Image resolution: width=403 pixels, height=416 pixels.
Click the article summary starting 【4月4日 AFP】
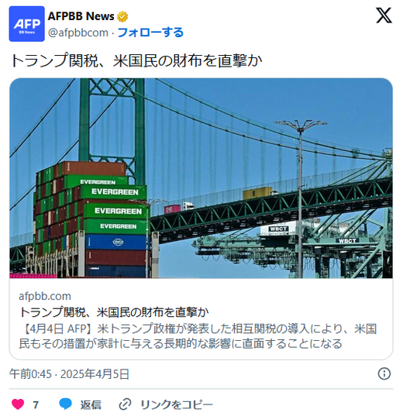pos(198,336)
